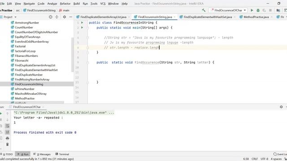Run the FindOccurenceOfChar configuration
This screenshot has height=161, width=287.
click(252, 10)
